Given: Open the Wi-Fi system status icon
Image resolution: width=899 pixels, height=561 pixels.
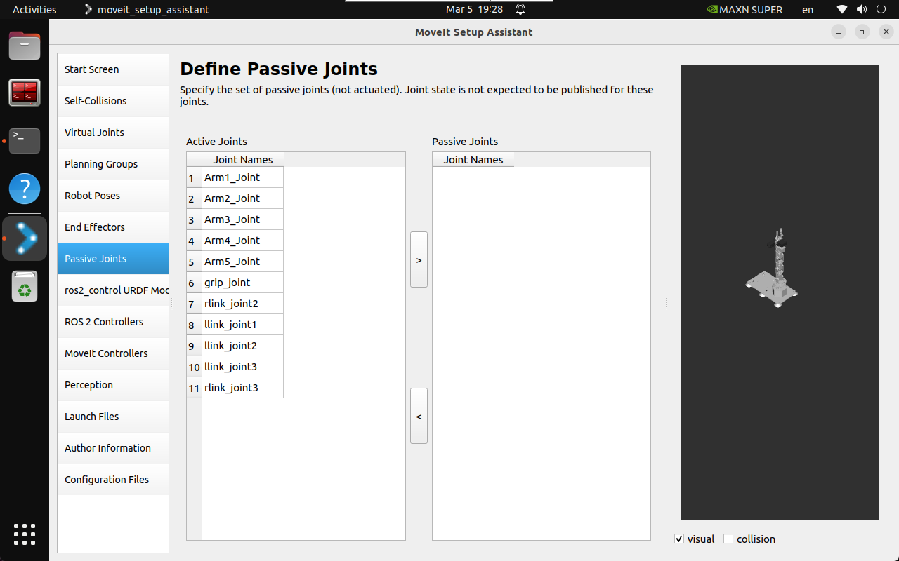Looking at the screenshot, I should coord(842,10).
